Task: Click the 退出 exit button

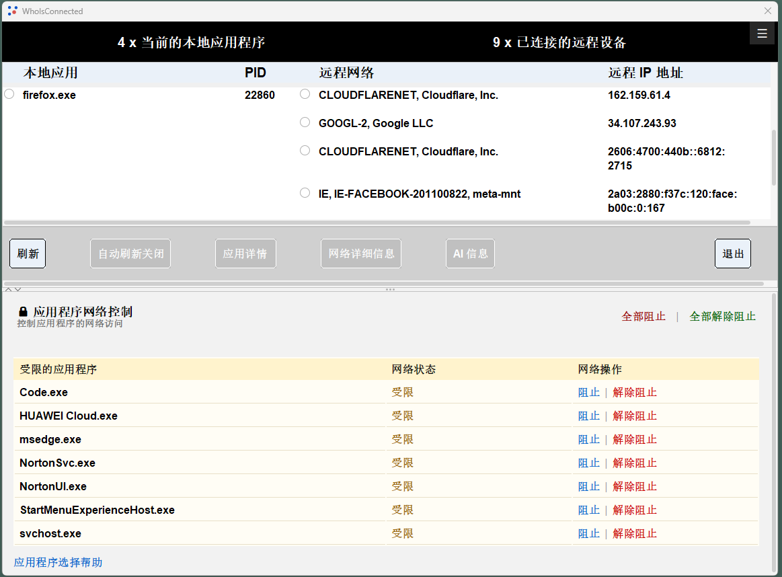Action: pos(733,254)
